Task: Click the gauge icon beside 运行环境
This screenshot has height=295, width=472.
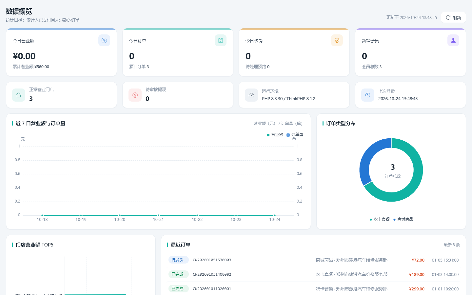Action: click(251, 95)
